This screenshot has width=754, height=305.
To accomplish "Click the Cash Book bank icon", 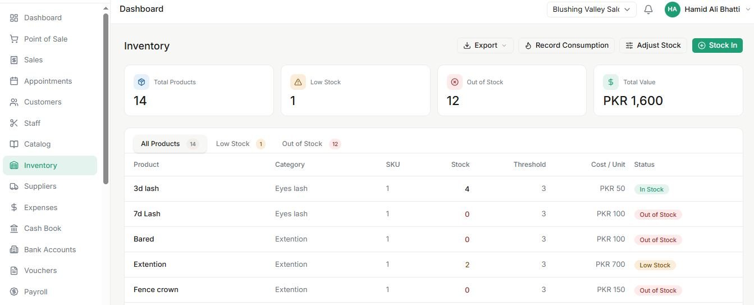I will coord(14,229).
